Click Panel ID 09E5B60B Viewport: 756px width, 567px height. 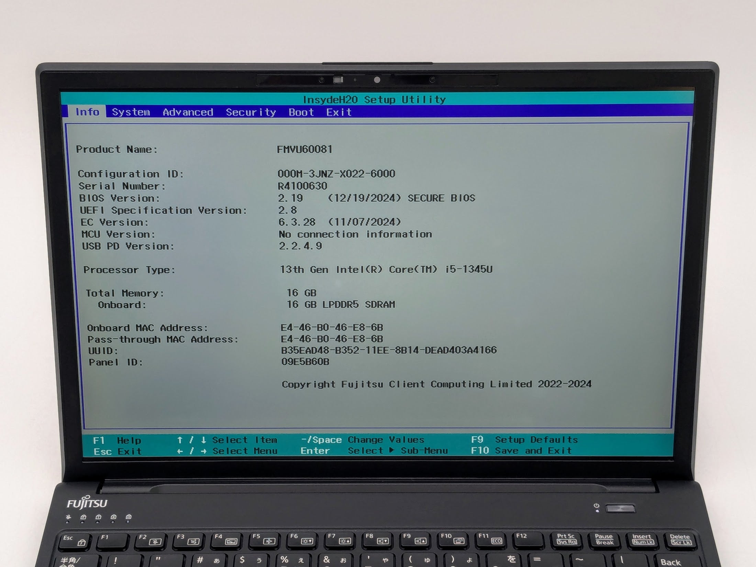(305, 362)
